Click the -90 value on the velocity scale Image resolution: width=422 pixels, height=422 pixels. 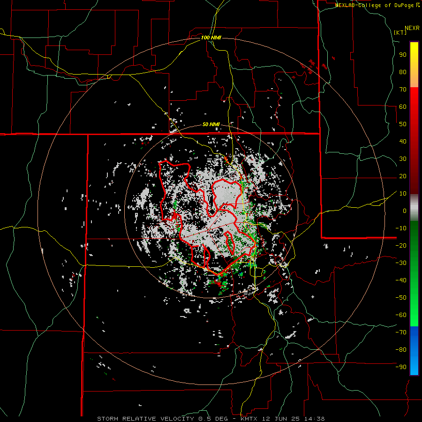(x=401, y=367)
